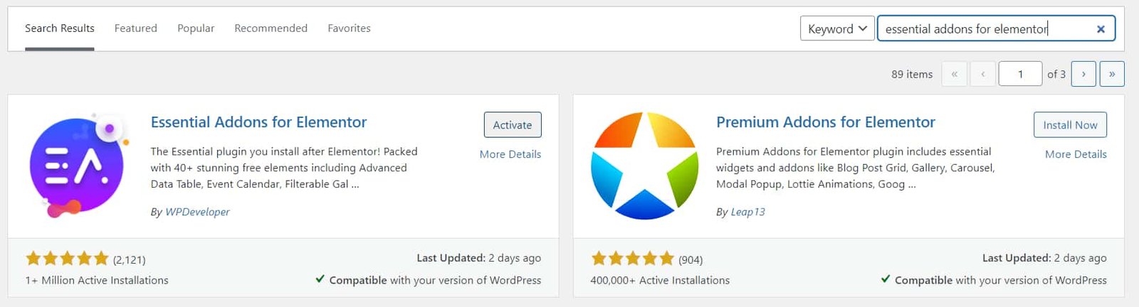Click the Premium Addons star logo
1139x307 pixels.
click(645, 166)
